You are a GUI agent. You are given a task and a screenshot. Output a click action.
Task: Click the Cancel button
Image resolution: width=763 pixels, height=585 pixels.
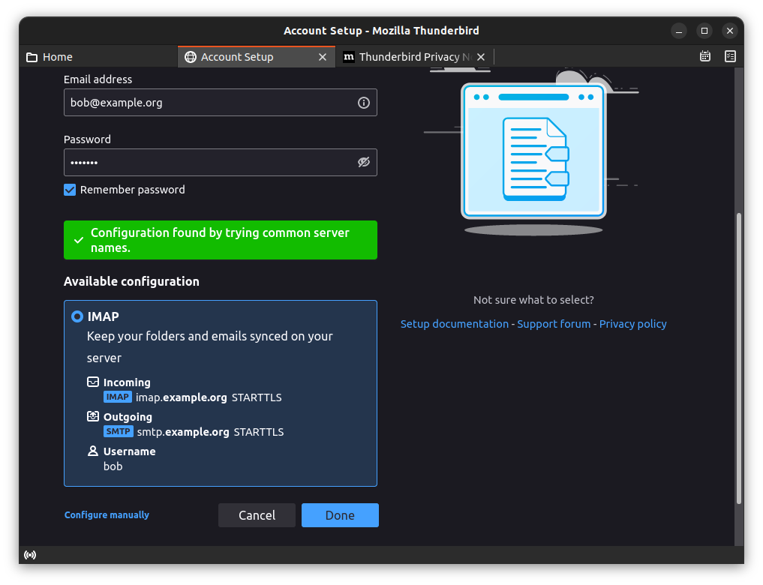(257, 515)
